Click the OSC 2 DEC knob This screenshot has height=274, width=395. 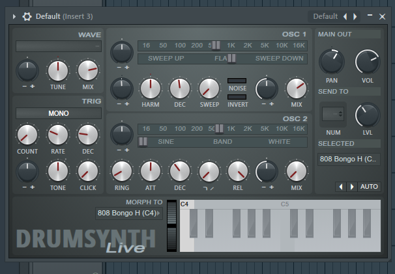[x=180, y=171]
